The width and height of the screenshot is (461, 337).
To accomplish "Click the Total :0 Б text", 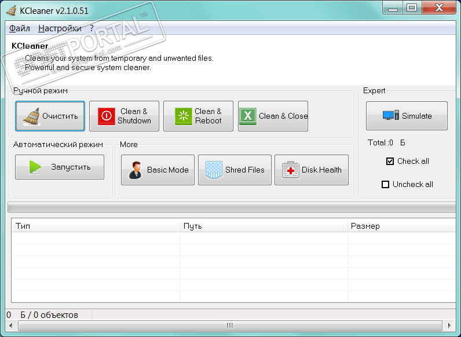I will [x=386, y=142].
